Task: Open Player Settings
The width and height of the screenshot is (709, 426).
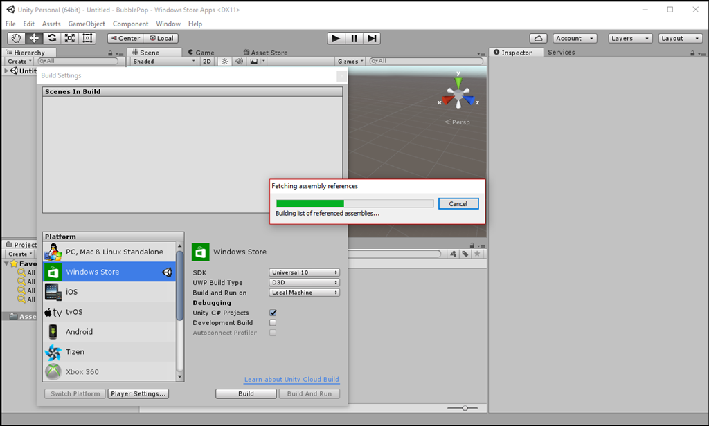Action: point(138,394)
